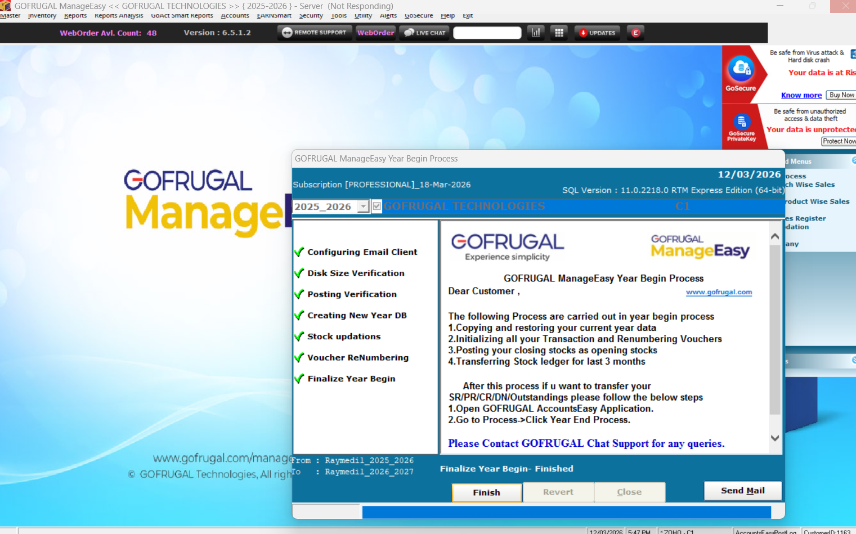Select the Voucher ReNumbering step
The height and width of the screenshot is (534, 856).
point(358,357)
